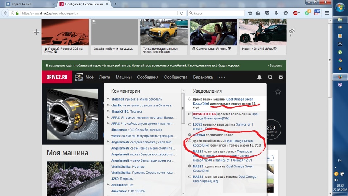
Task: Click Aerodance username in comments
Action: (119, 185)
